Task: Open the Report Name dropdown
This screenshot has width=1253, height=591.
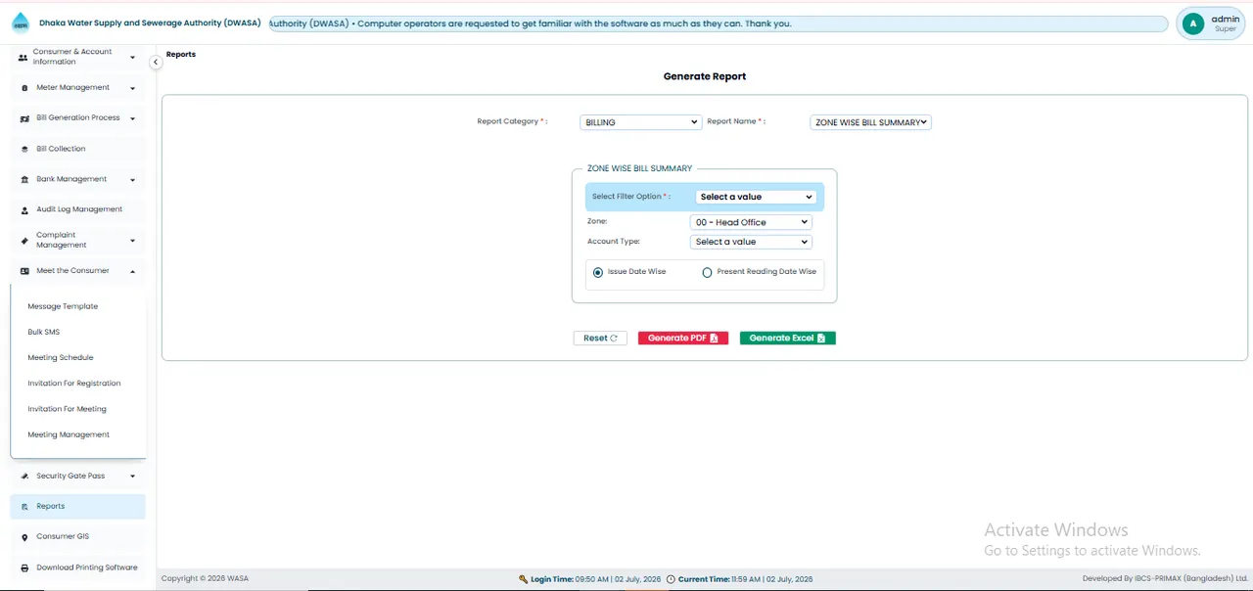Action: coord(870,122)
